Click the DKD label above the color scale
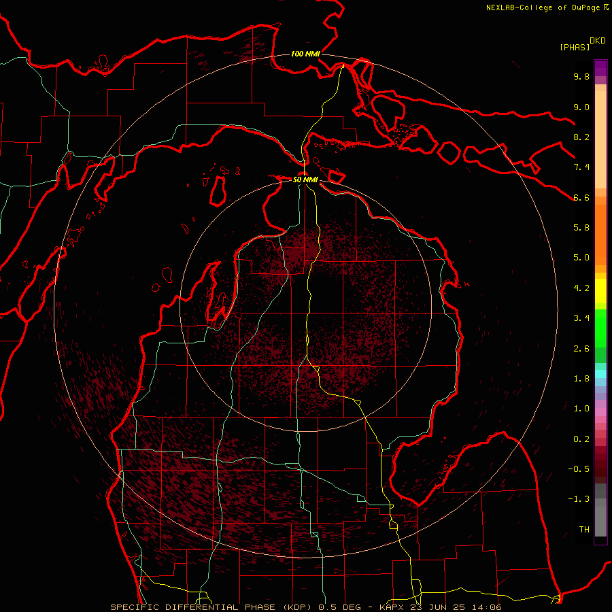The width and height of the screenshot is (612, 612). (598, 41)
